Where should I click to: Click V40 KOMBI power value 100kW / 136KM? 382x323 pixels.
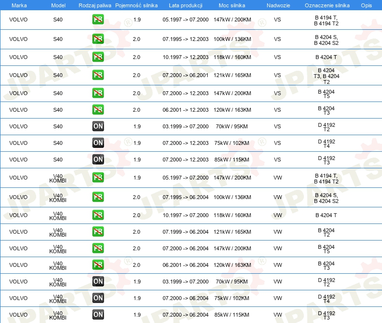(232, 197)
